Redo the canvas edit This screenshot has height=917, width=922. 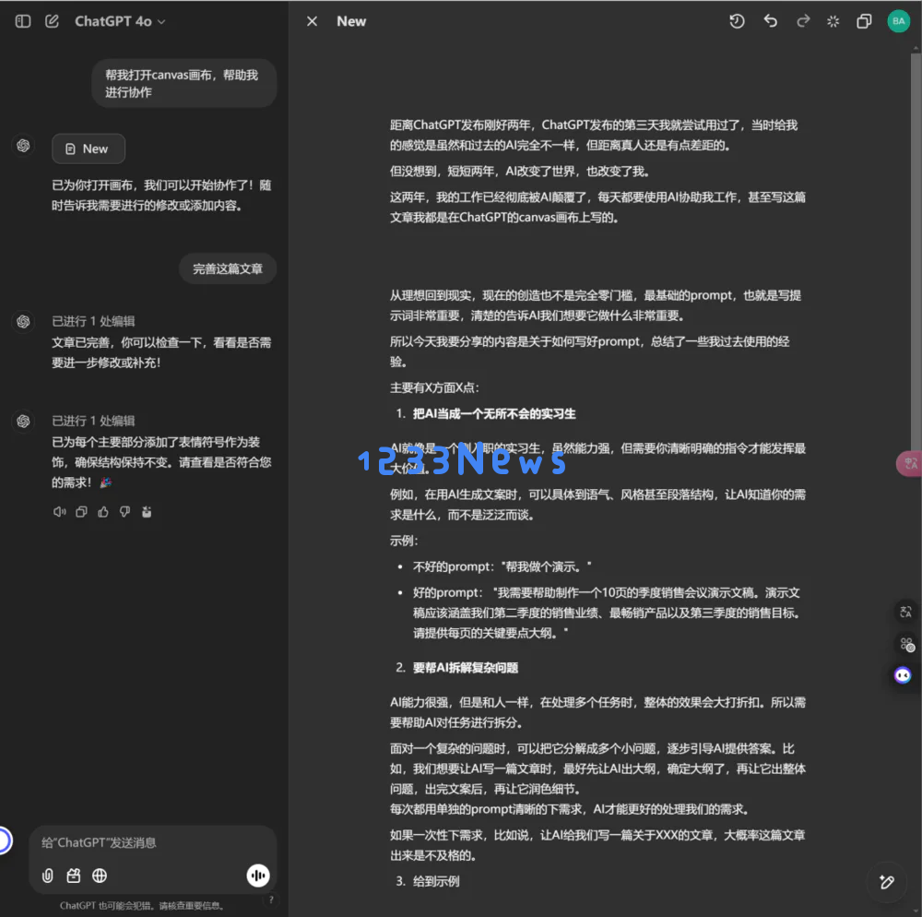[803, 22]
